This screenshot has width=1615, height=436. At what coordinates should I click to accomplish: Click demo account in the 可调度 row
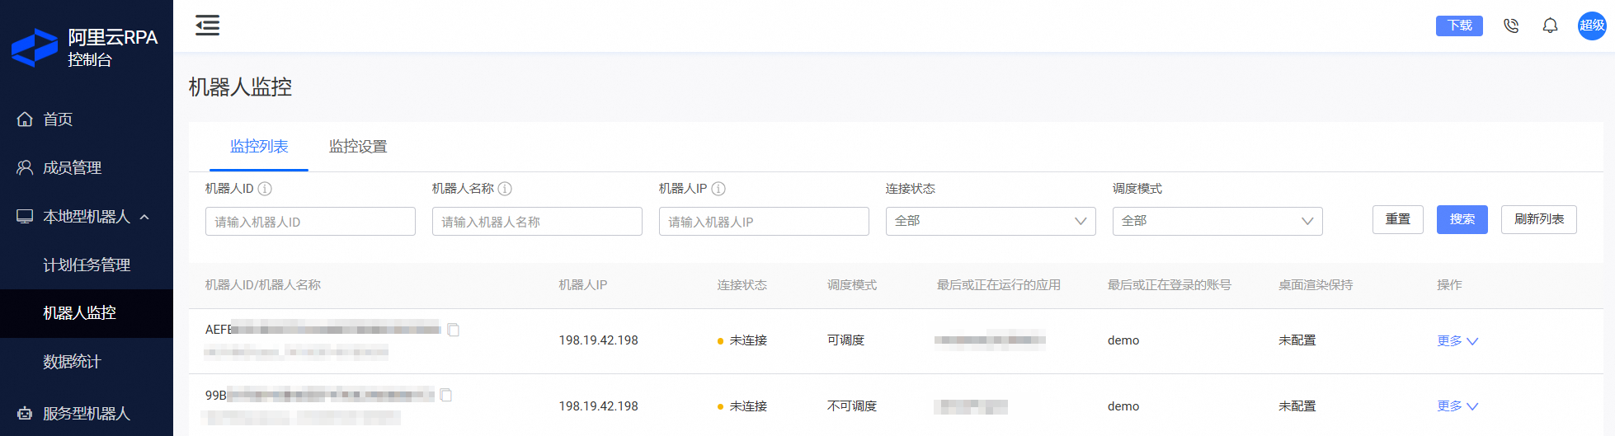pyautogui.click(x=1123, y=340)
